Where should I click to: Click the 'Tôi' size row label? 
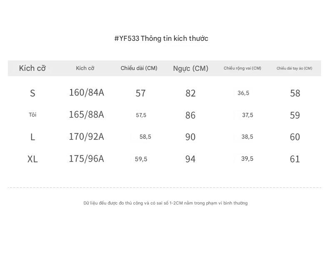point(32,115)
